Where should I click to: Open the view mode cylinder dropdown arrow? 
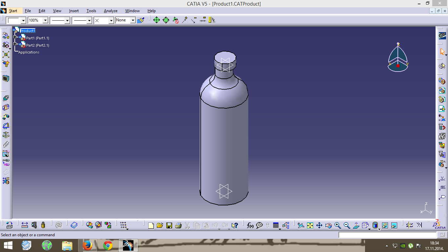pos(379,229)
